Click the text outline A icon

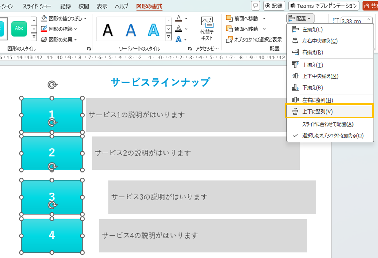point(179,29)
